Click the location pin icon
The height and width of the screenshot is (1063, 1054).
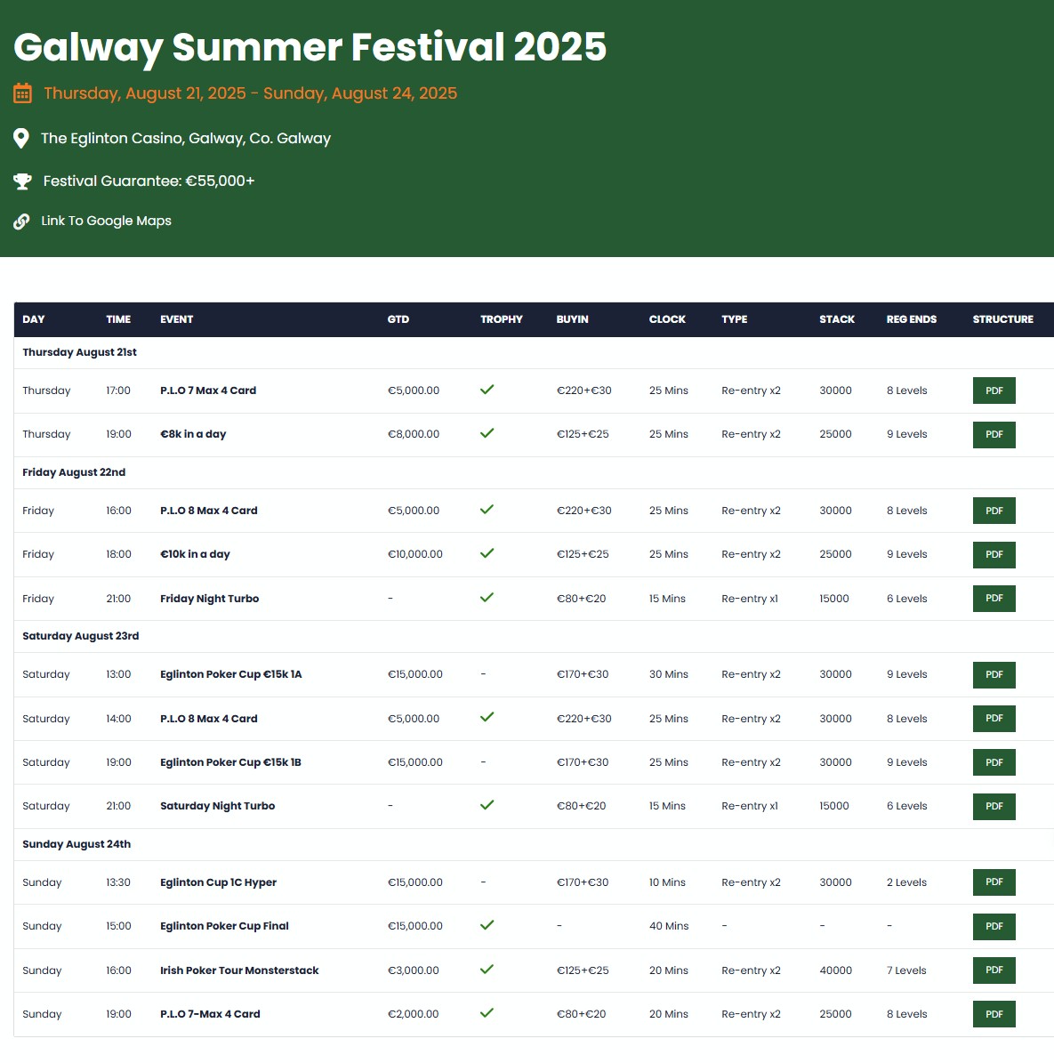click(x=21, y=139)
